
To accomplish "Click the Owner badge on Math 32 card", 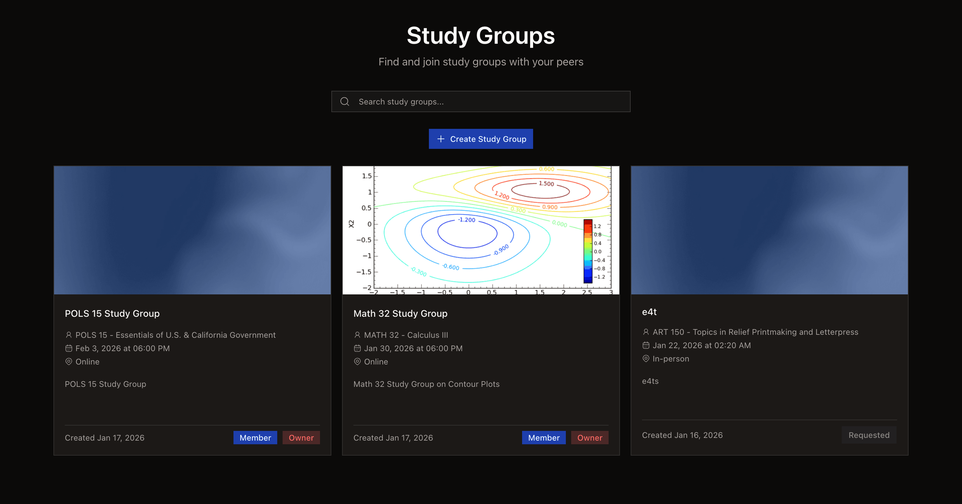I will coord(589,438).
